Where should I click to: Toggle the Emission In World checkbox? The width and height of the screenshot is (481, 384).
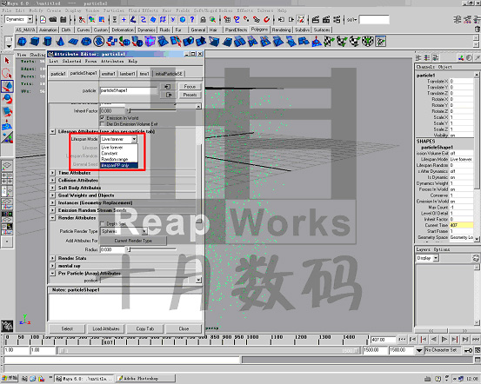(x=103, y=117)
